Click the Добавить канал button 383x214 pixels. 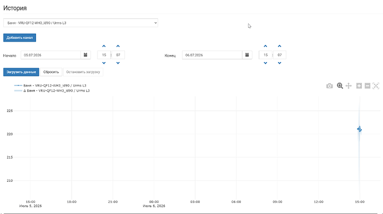click(x=19, y=38)
